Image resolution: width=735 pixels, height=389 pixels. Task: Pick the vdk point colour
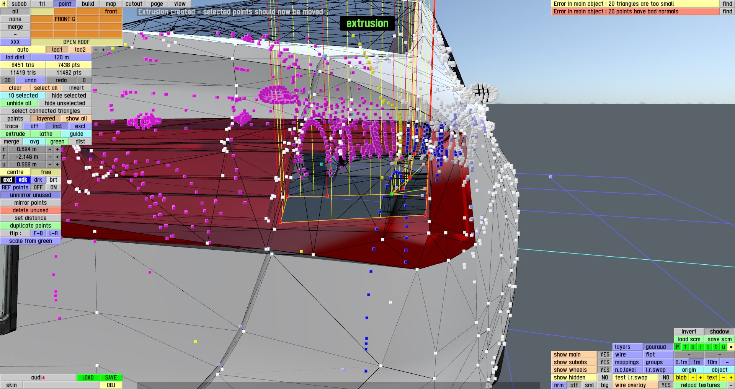coord(23,180)
